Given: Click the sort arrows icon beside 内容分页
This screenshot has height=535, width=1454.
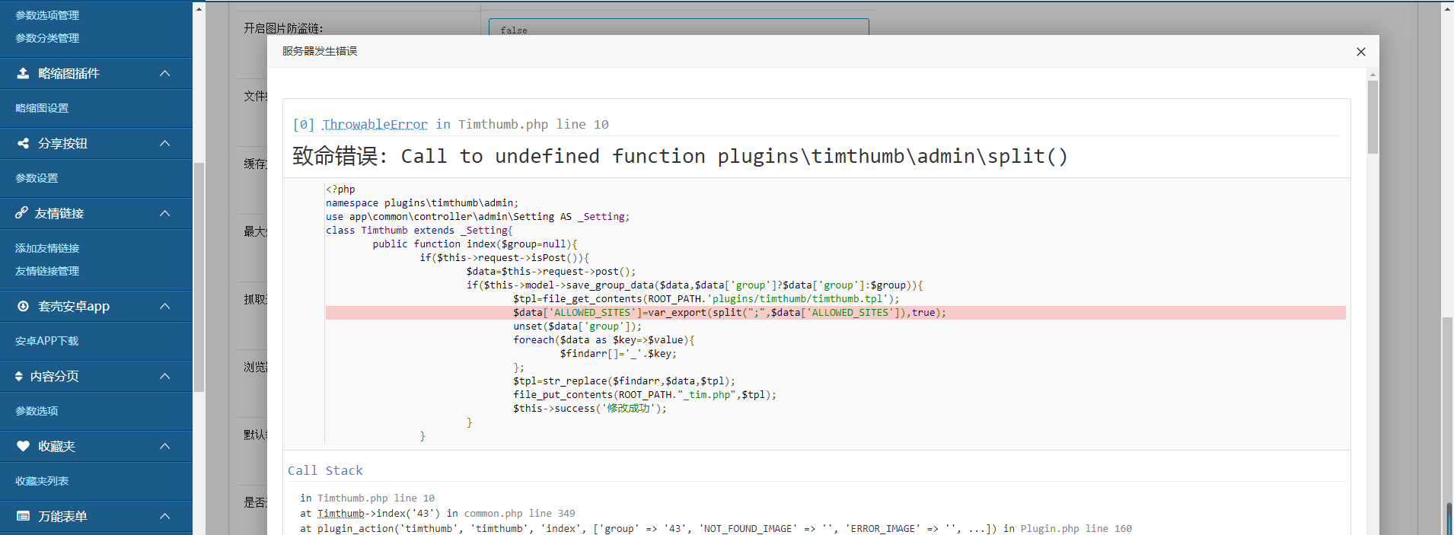Looking at the screenshot, I should [19, 376].
